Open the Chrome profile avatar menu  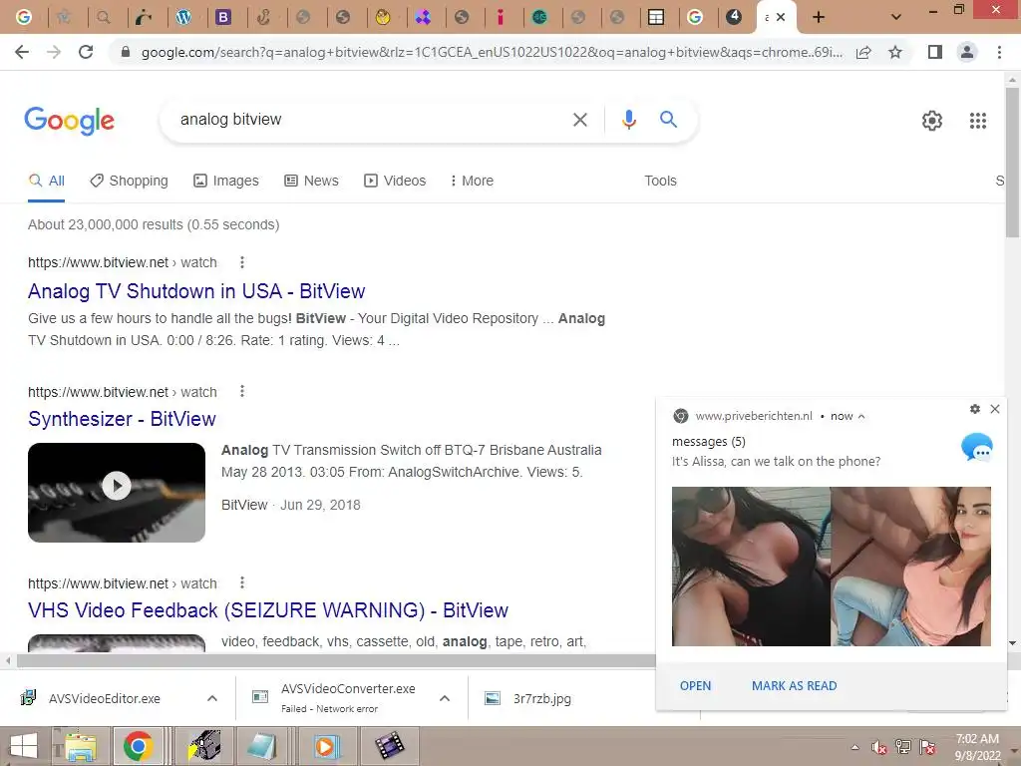pyautogui.click(x=967, y=52)
